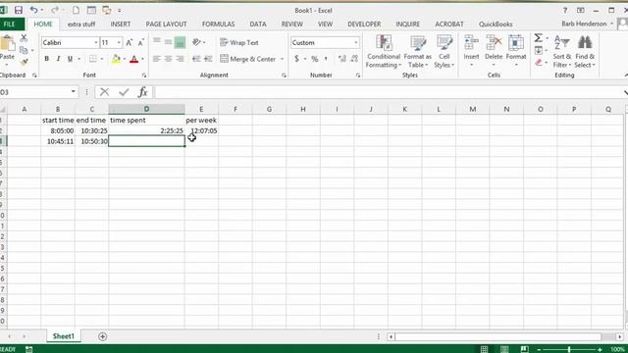Cut the selection with the scissors icon

(24, 38)
